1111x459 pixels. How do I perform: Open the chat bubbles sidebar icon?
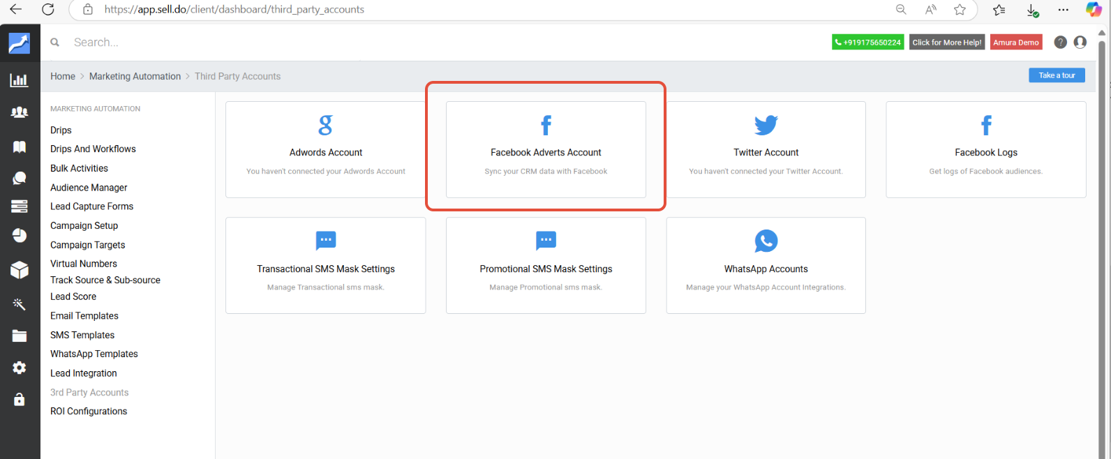click(x=19, y=179)
